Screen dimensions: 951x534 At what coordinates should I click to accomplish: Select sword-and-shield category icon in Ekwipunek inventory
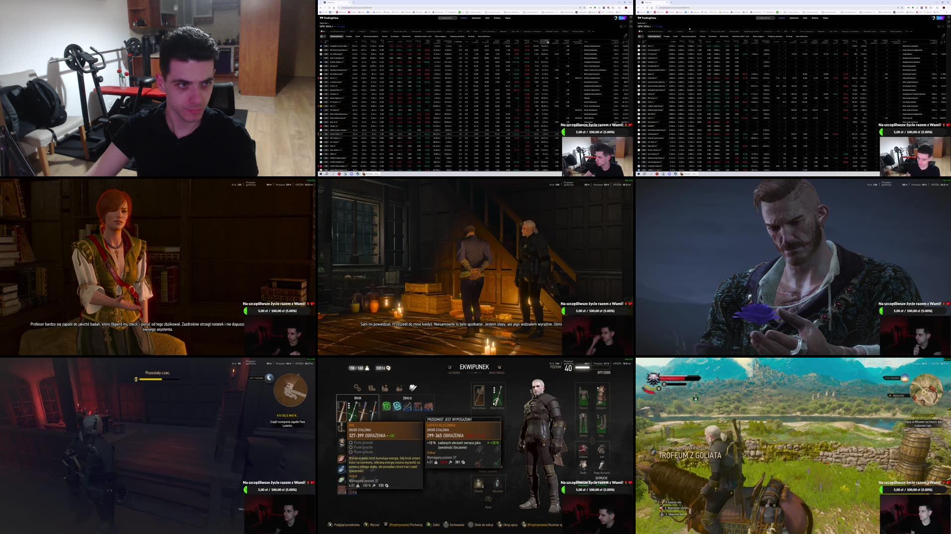[413, 388]
